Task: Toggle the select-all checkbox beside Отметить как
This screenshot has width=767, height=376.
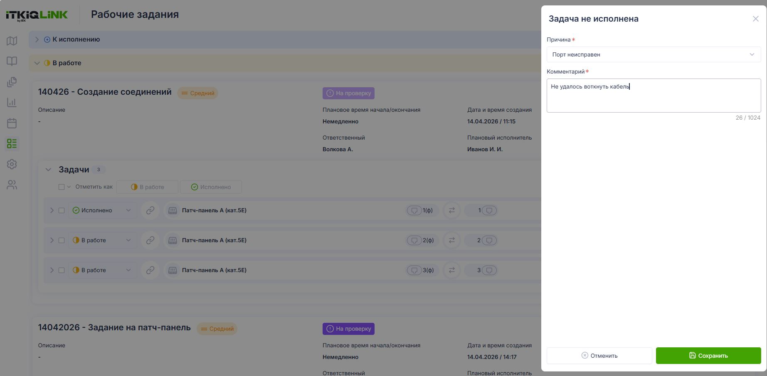Action: point(62,187)
